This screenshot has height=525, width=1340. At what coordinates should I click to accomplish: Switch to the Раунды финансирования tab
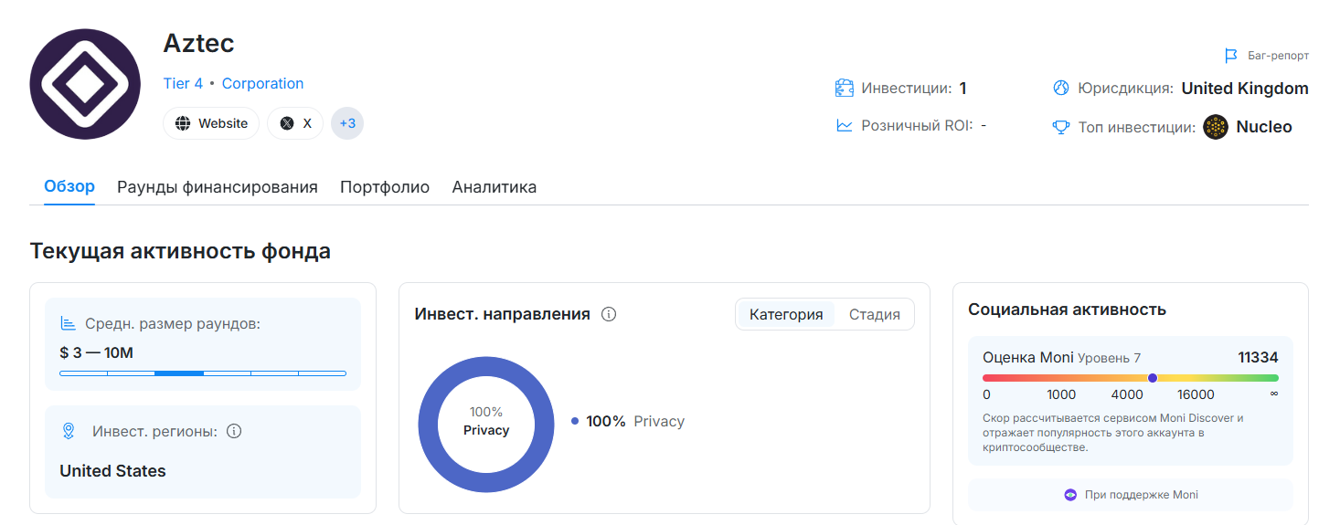tap(218, 187)
